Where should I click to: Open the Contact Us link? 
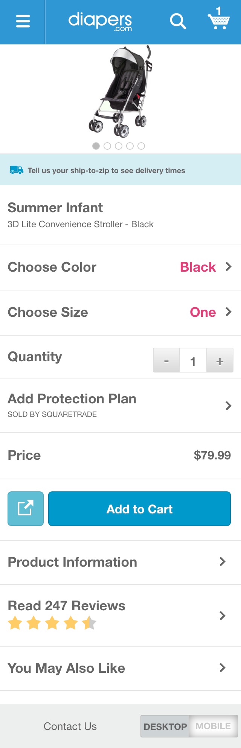click(70, 726)
